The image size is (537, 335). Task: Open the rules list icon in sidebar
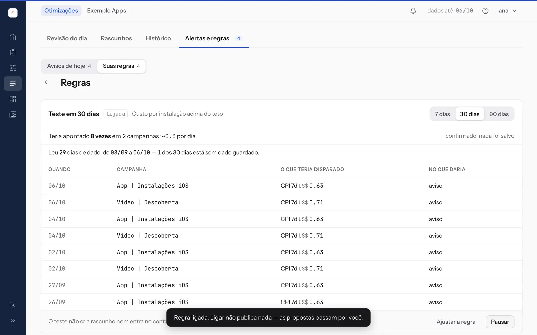[x=13, y=84]
